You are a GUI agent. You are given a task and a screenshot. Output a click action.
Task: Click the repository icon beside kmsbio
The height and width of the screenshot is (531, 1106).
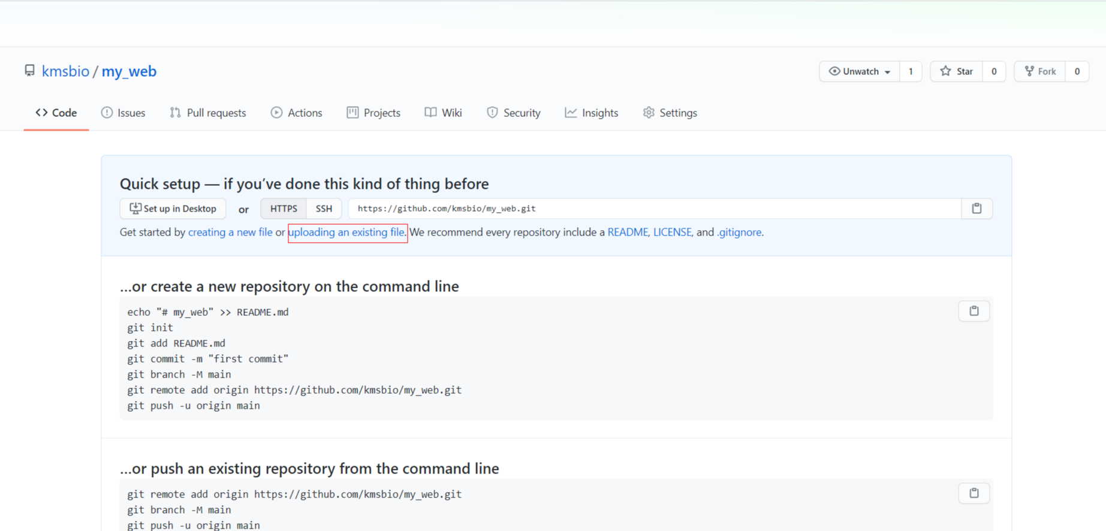point(29,71)
